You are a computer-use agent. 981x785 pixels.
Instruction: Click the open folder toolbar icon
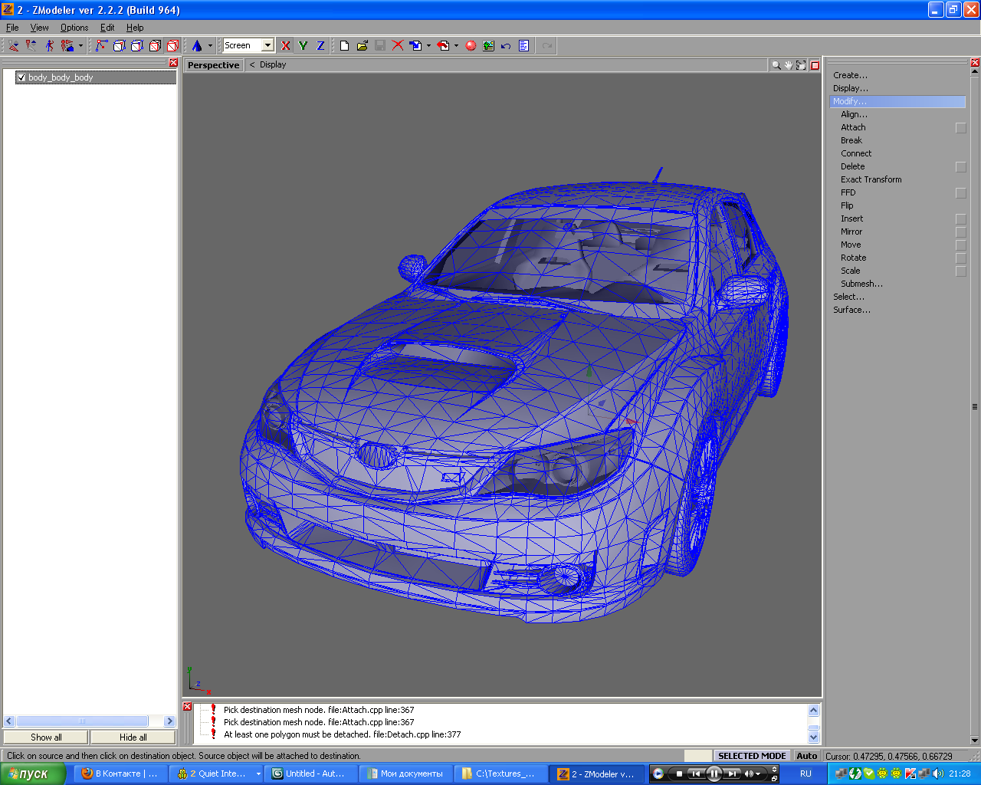tap(362, 46)
